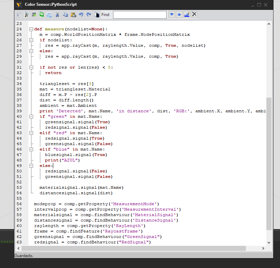Click the Copy icon in toolbar
The height and width of the screenshot is (268, 280).
(x=65, y=14)
